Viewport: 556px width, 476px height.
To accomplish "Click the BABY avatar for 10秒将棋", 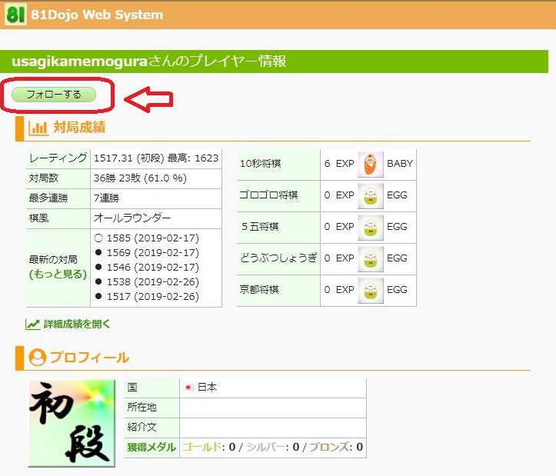I will tap(371, 165).
